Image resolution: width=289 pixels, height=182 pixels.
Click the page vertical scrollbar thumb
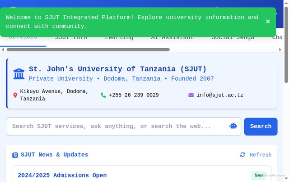point(286,45)
